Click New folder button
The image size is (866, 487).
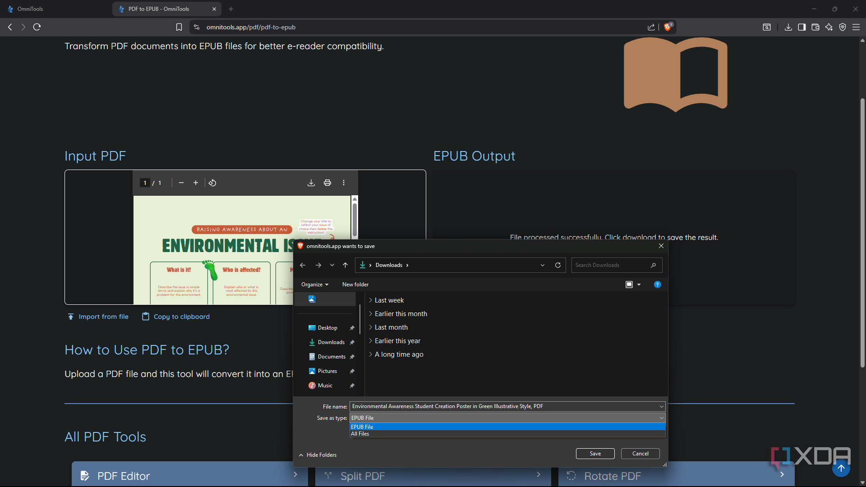point(355,285)
